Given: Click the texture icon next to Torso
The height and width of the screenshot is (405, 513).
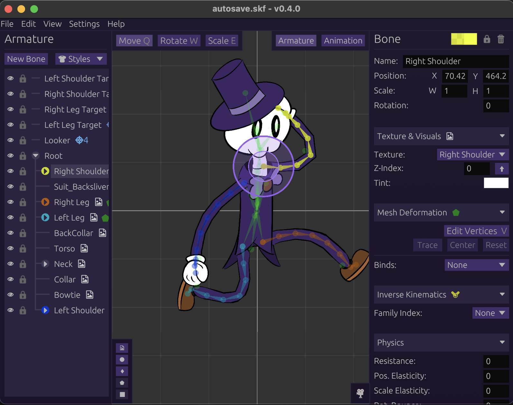Looking at the screenshot, I should (84, 249).
